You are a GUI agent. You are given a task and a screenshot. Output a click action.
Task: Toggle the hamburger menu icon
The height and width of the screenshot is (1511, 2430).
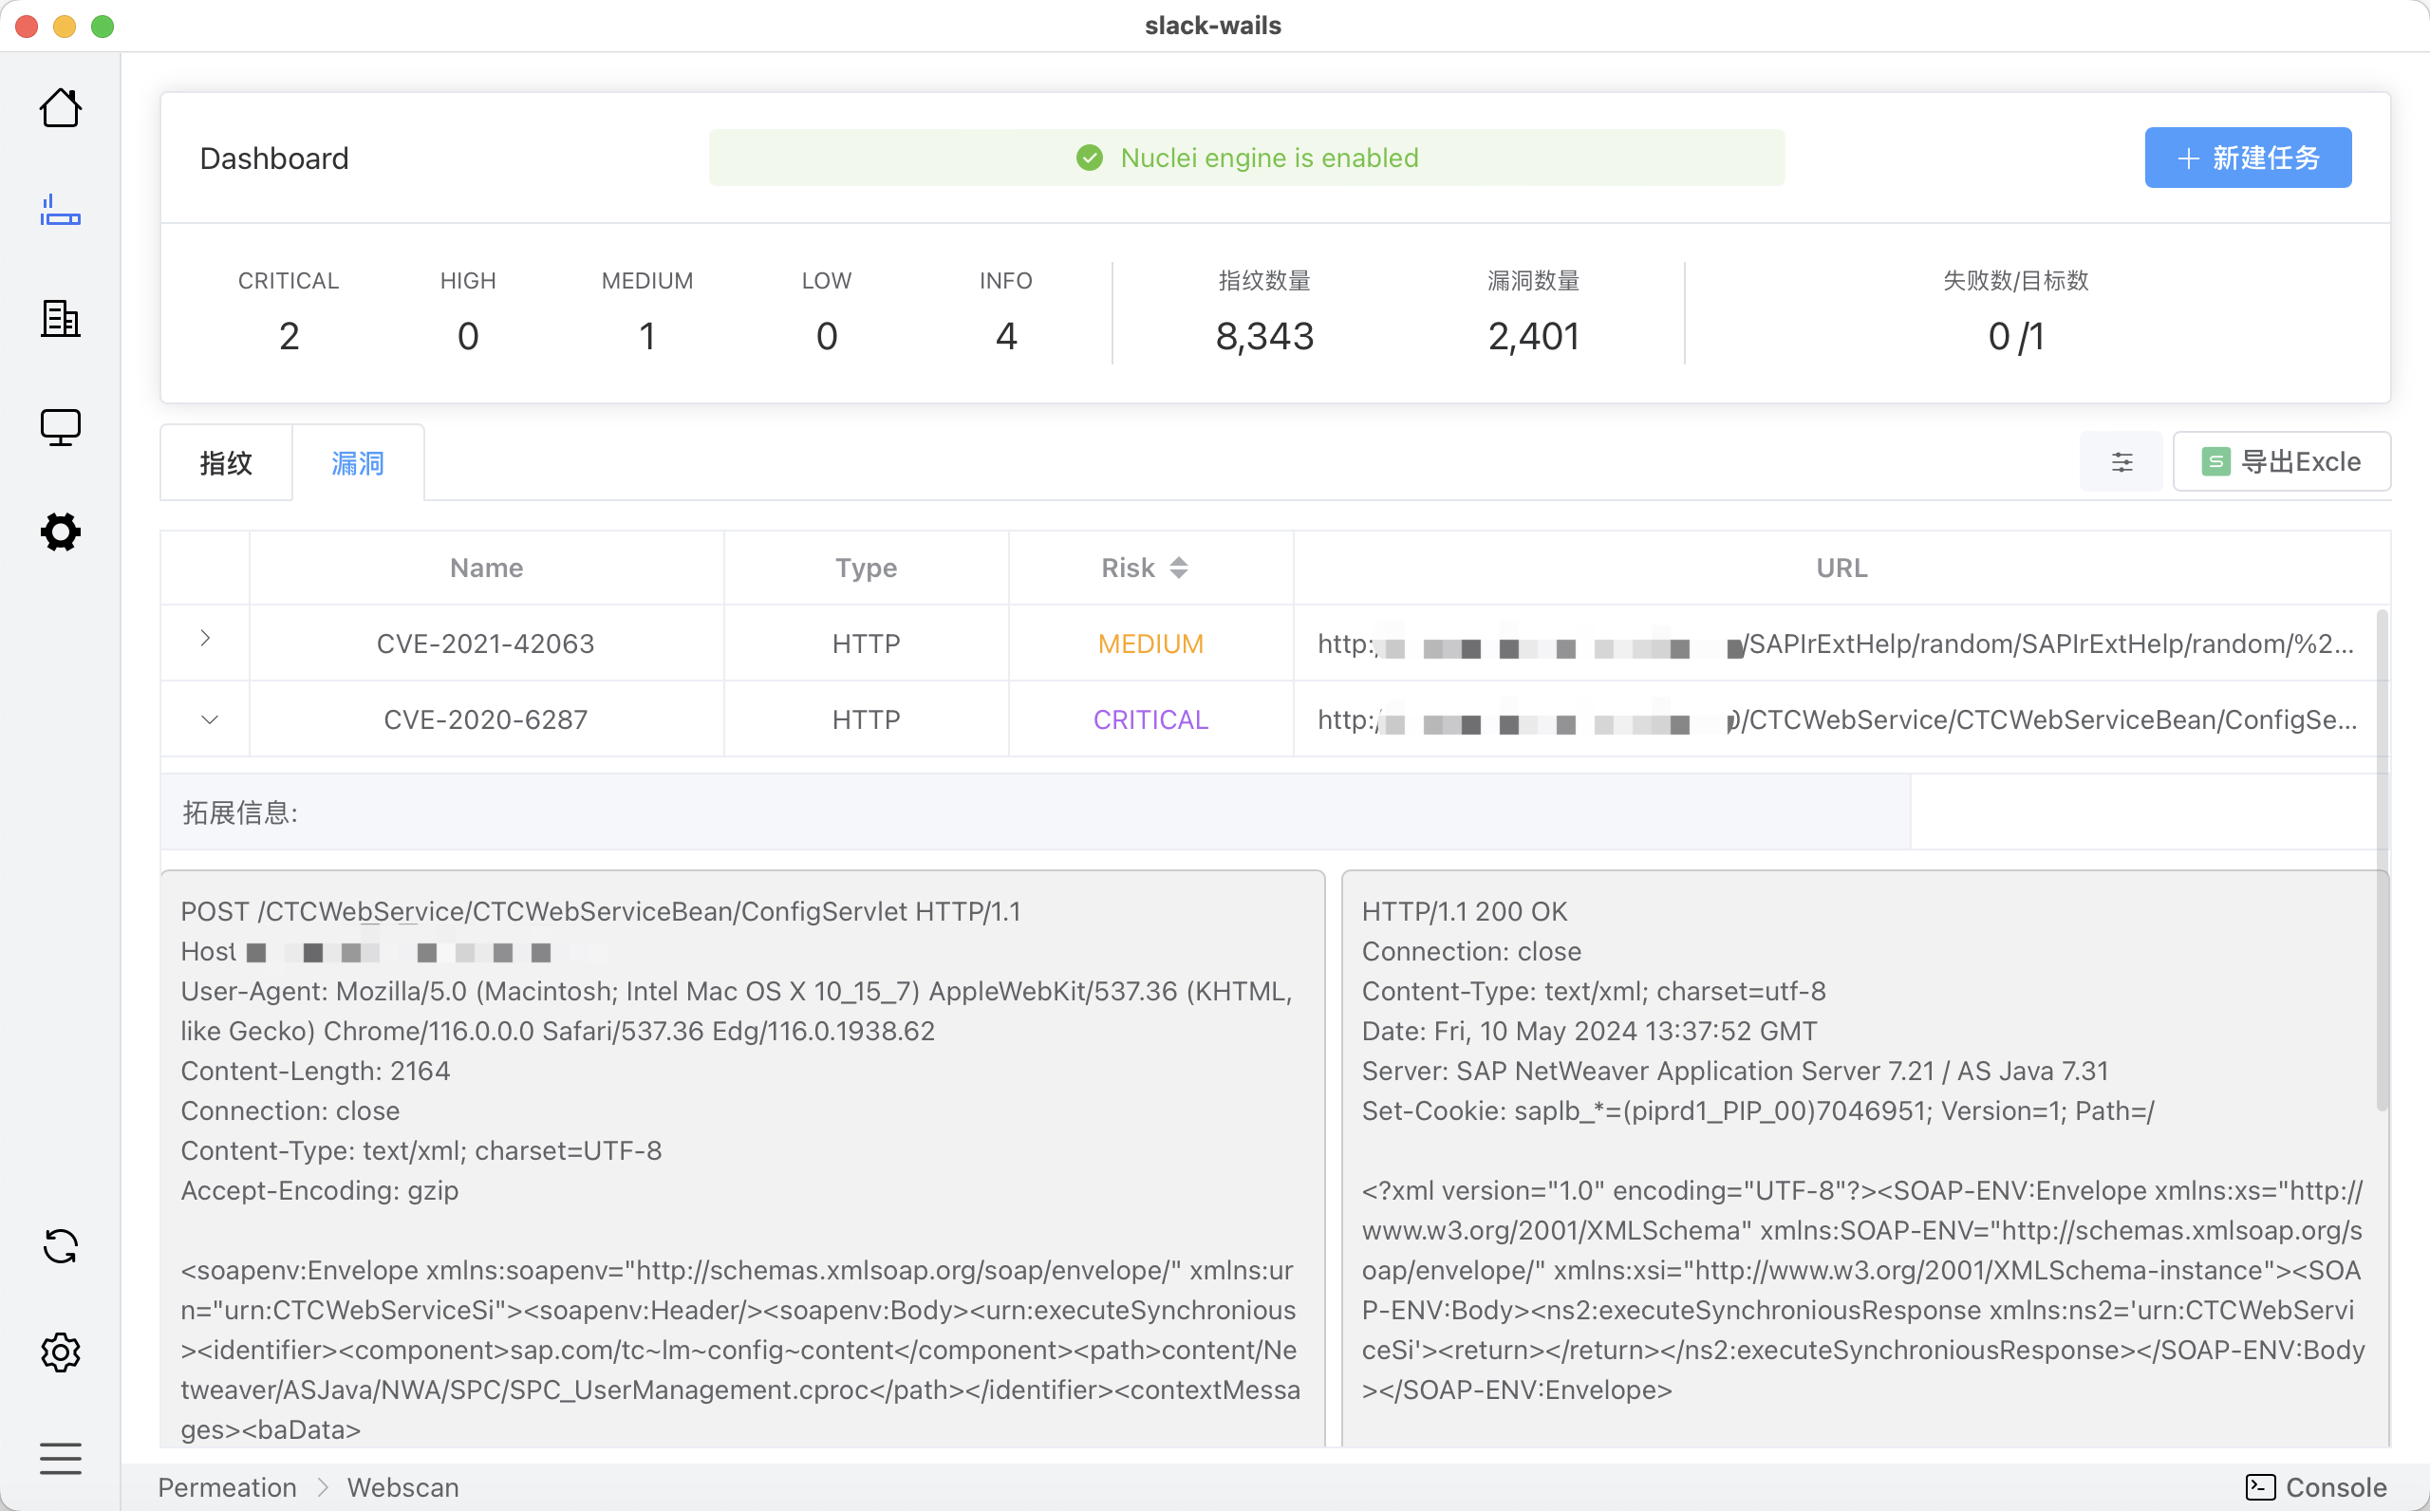[x=60, y=1458]
